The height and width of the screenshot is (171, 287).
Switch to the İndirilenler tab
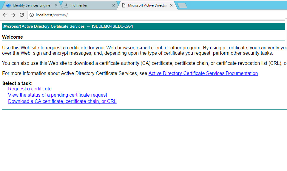(x=90, y=5)
